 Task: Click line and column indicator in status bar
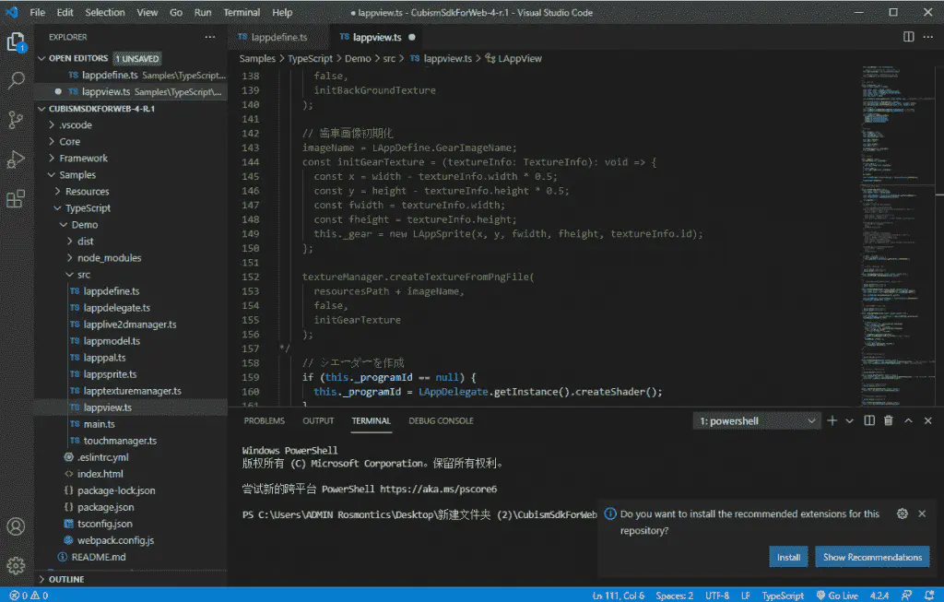click(x=619, y=596)
